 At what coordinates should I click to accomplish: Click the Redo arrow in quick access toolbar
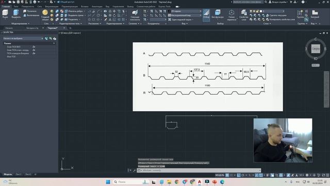tap(45, 2)
